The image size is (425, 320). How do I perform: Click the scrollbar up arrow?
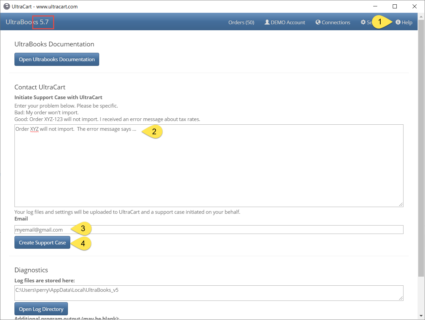[x=421, y=16]
